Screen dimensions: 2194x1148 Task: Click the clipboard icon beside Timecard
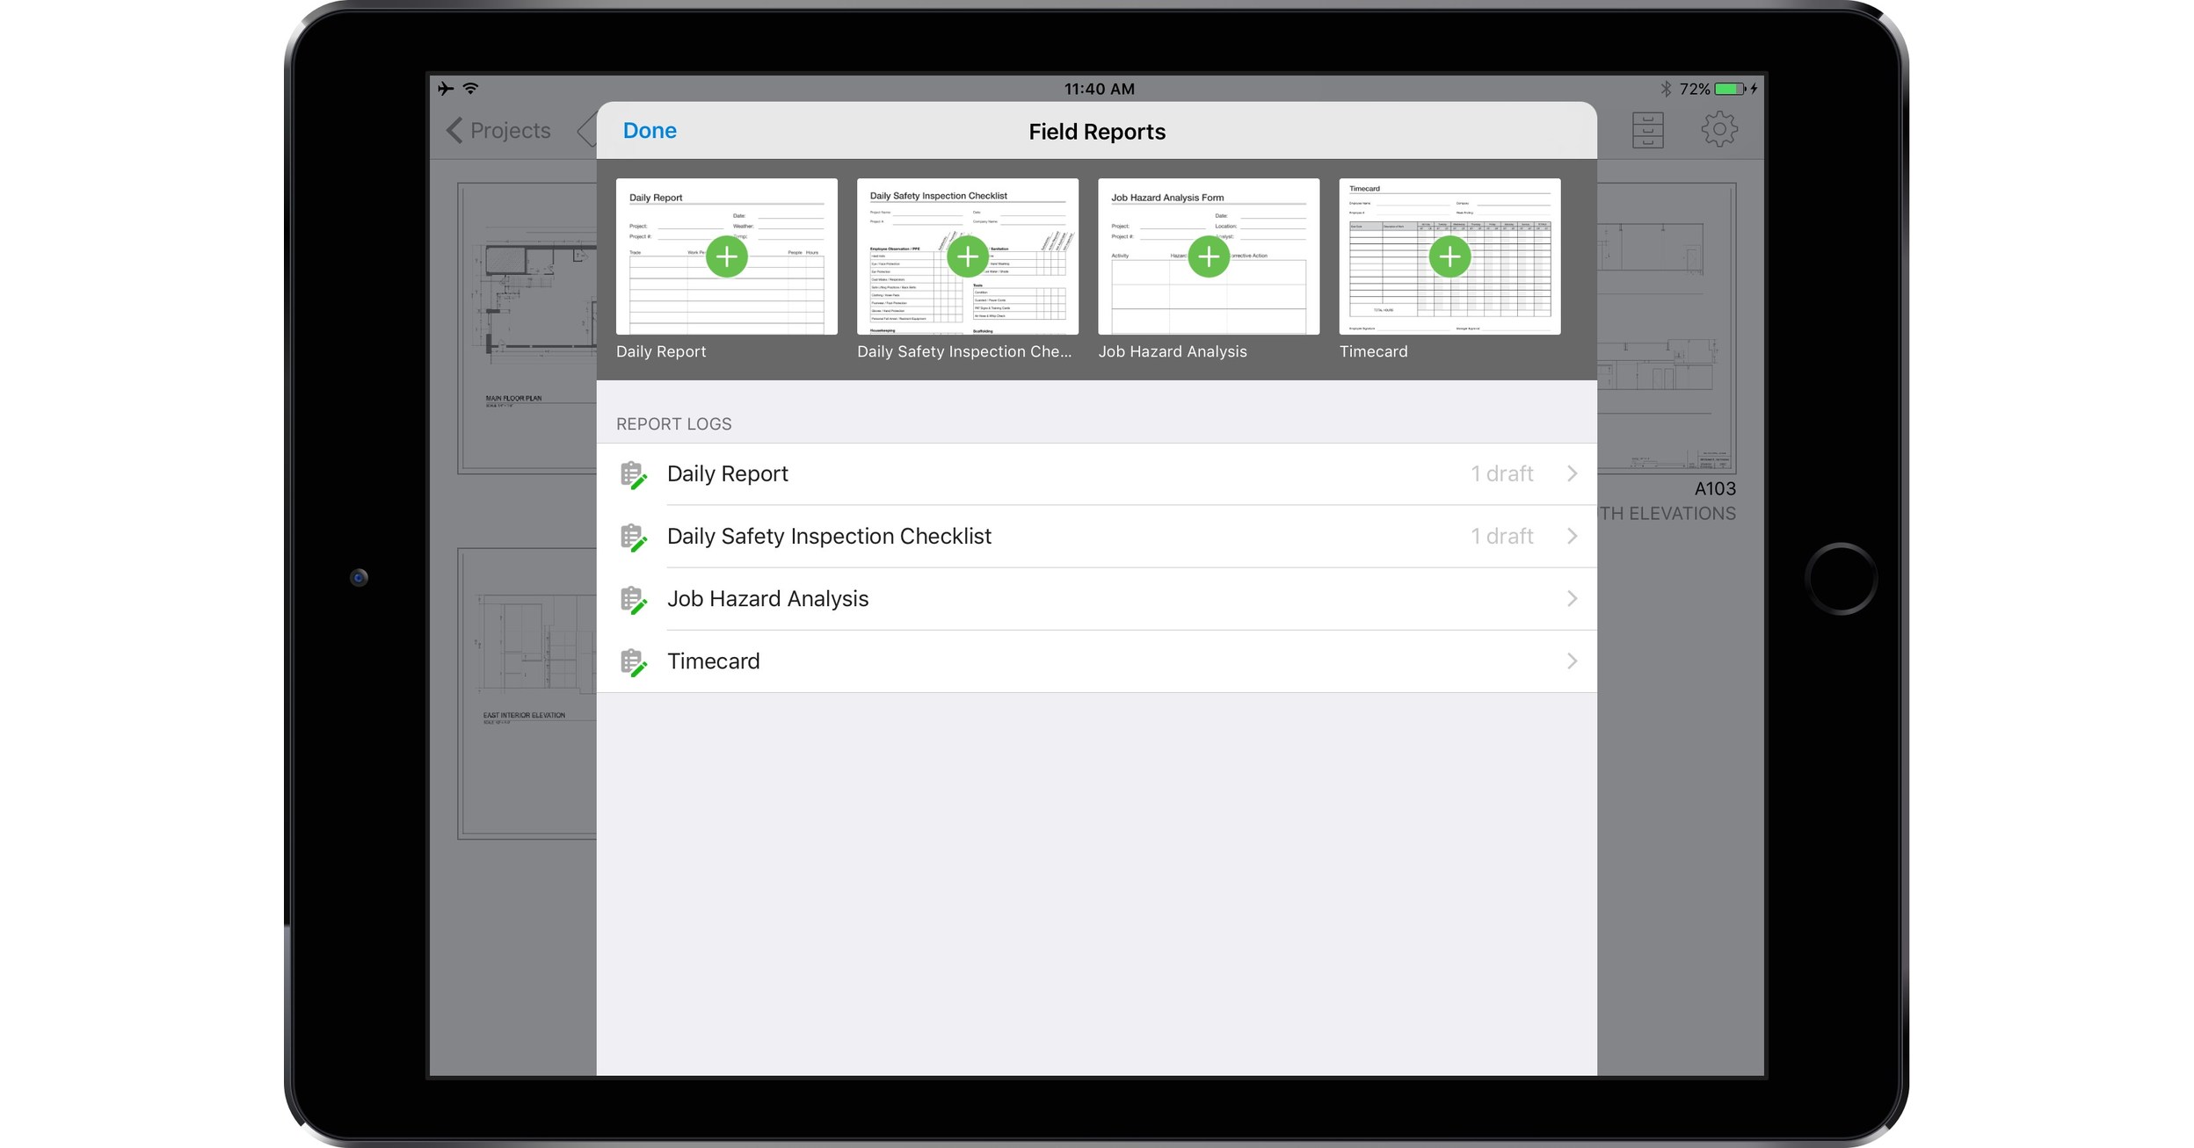pos(635,661)
